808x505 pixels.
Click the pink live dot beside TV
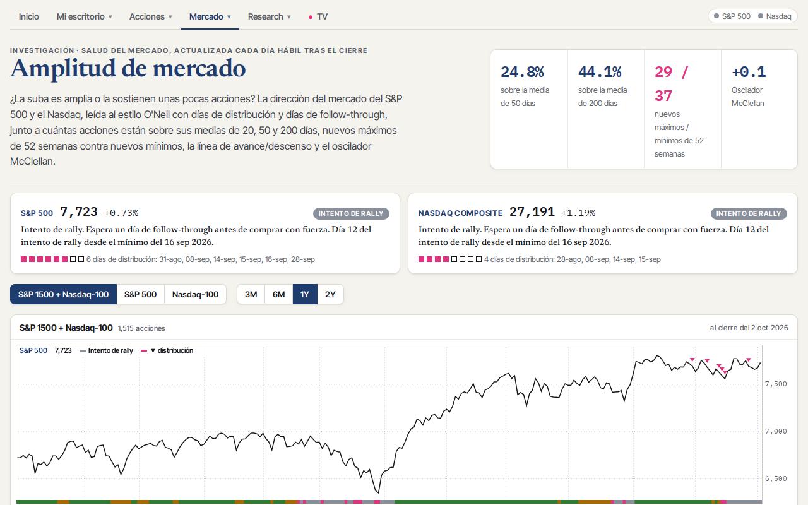[311, 17]
